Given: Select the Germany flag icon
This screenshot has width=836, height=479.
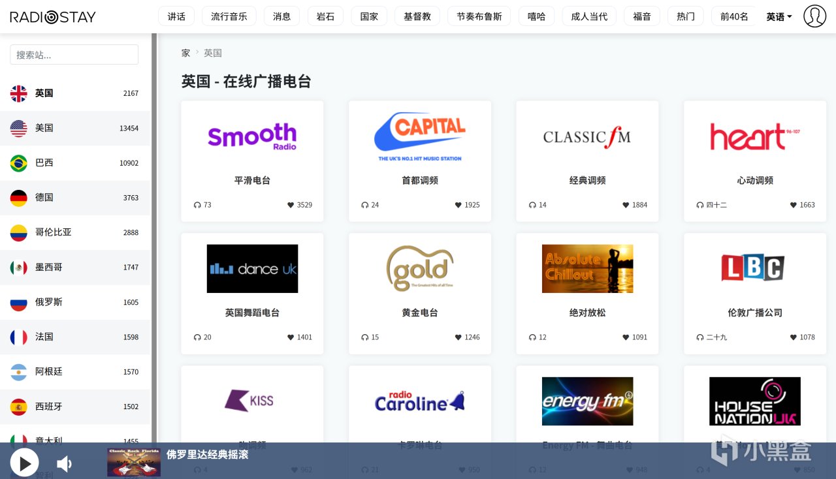Looking at the screenshot, I should [18, 198].
